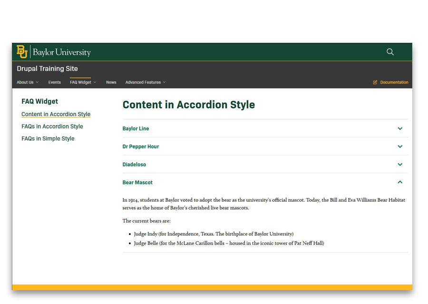The image size is (428, 304).
Task: Open FAQs in Simple Style sidebar link
Action: (48, 138)
